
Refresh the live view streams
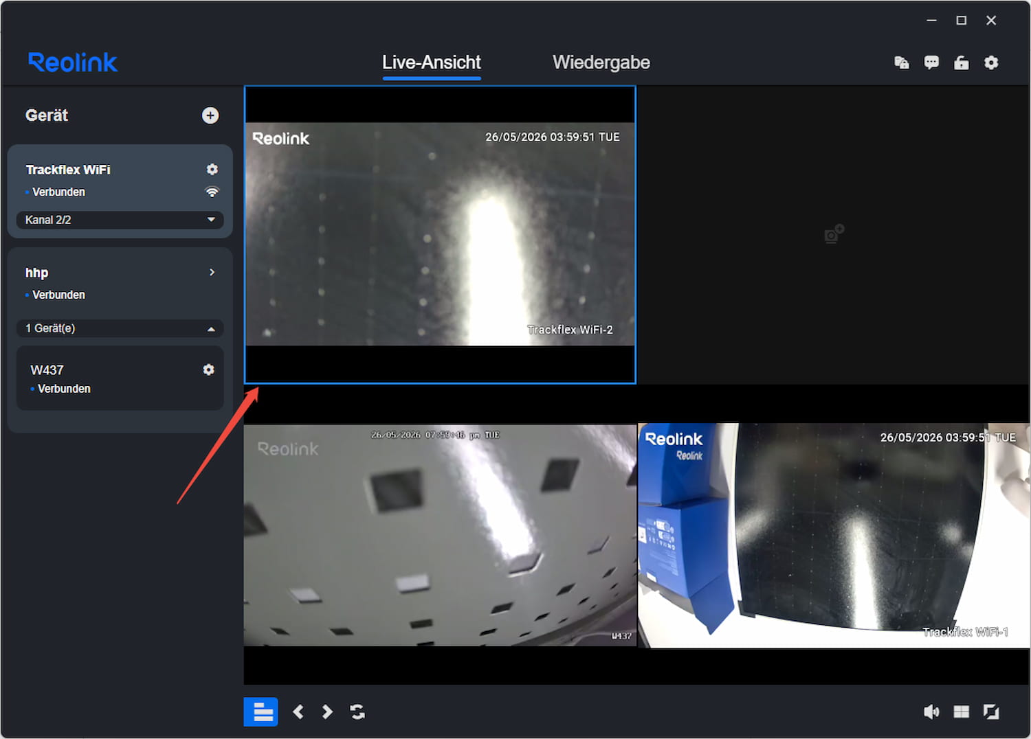357,712
